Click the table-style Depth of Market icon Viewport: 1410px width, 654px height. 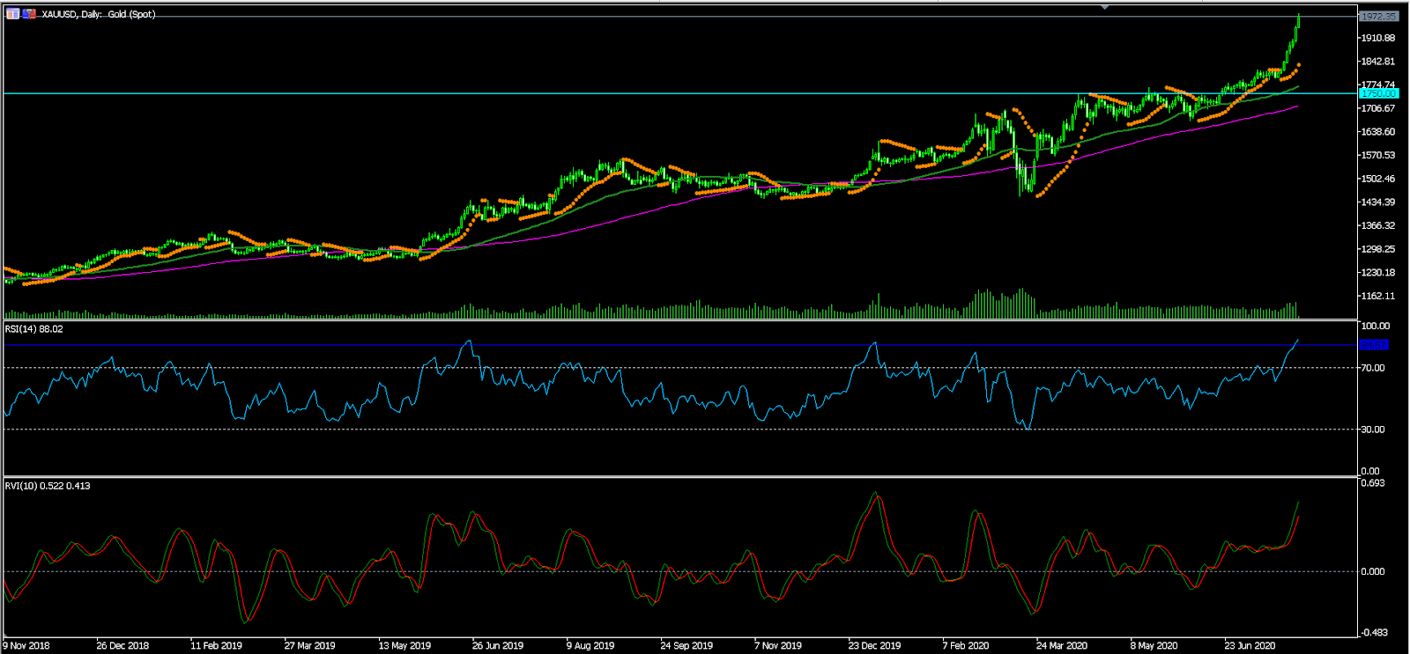click(13, 14)
